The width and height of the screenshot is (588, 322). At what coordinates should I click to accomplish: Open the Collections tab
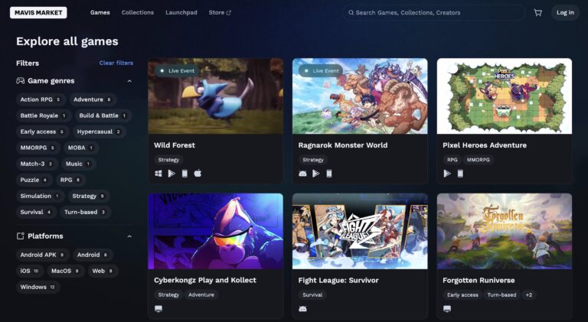coord(138,12)
